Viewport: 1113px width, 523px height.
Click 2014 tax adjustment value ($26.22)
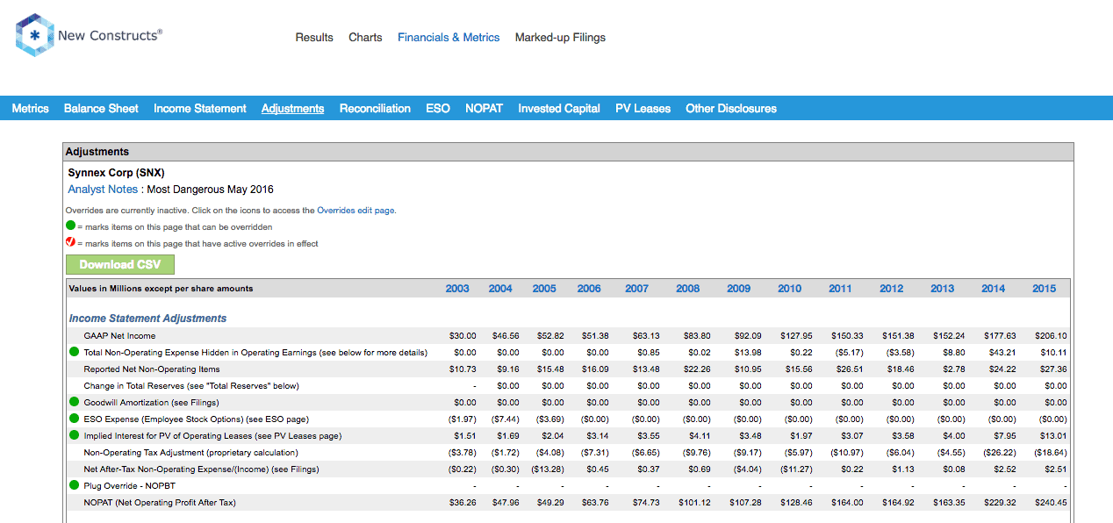[x=999, y=453]
